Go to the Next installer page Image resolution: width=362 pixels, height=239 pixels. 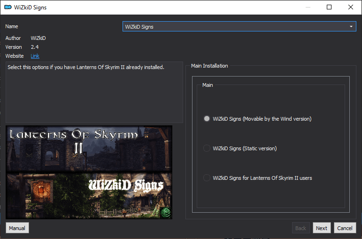pyautogui.click(x=322, y=228)
